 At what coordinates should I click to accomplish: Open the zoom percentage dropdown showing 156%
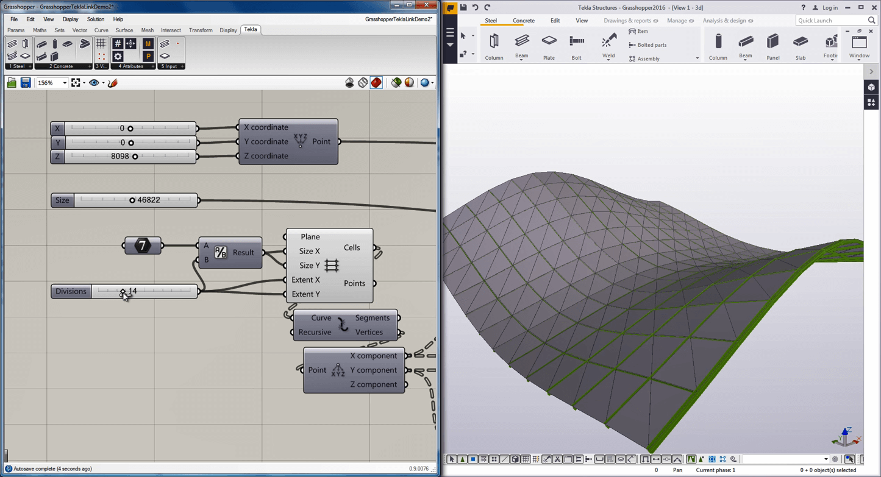coord(64,83)
